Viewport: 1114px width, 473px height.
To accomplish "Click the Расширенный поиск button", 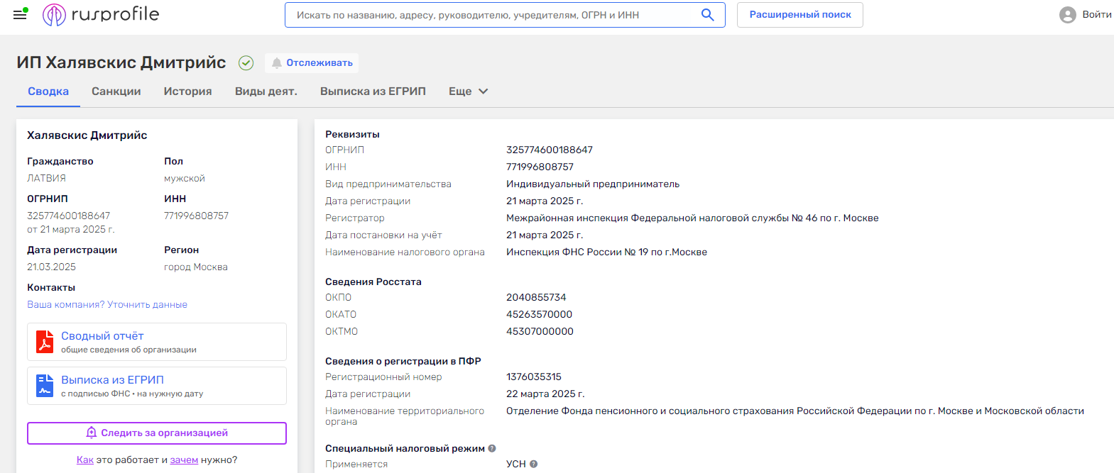I will click(x=800, y=15).
